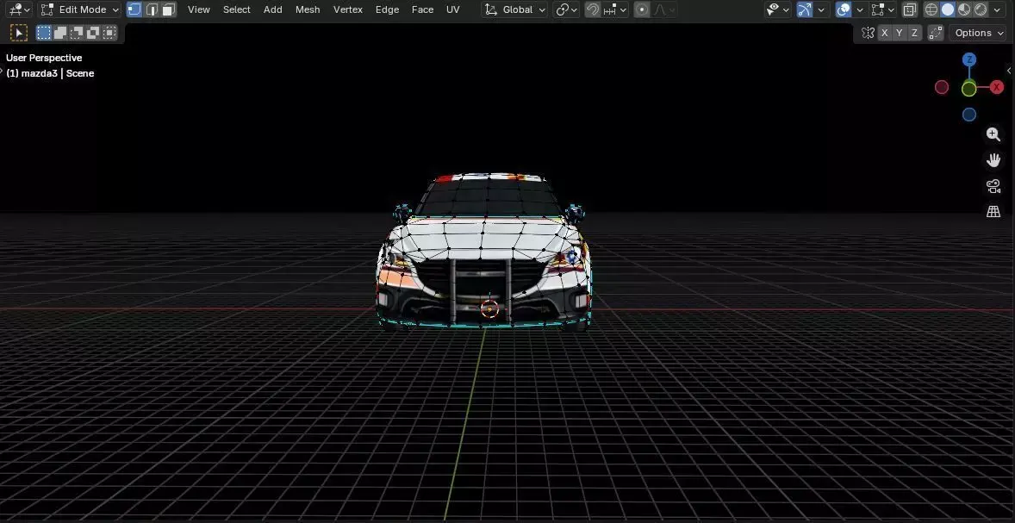Open the Face menu

coord(423,9)
